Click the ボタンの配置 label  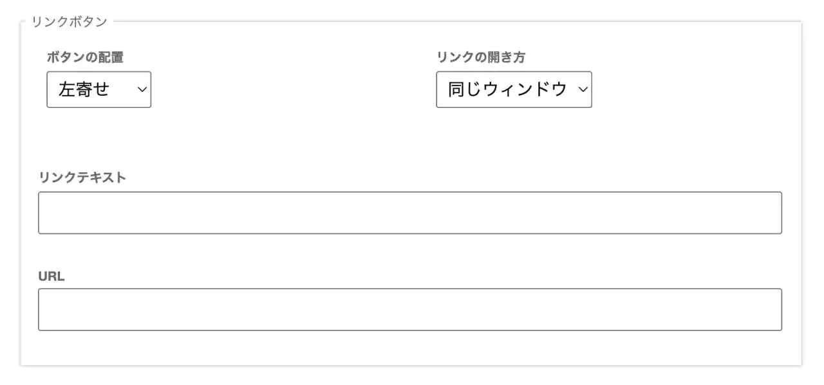coord(85,57)
